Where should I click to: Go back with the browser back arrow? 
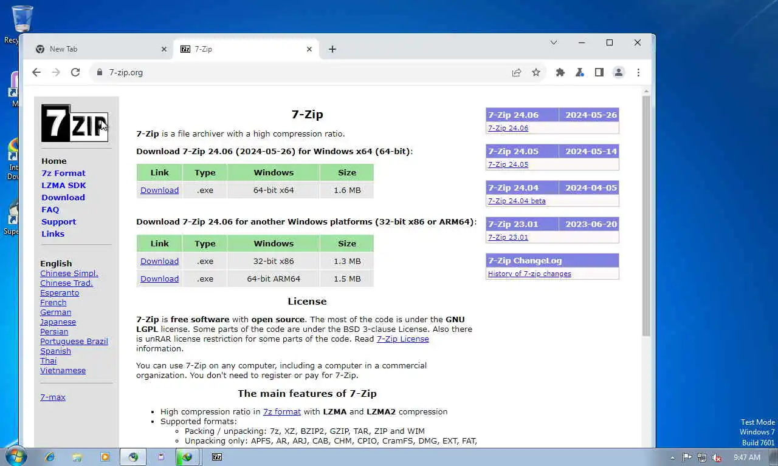pyautogui.click(x=36, y=72)
